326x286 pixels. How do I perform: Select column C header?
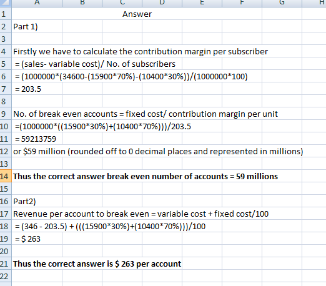(122, 3)
